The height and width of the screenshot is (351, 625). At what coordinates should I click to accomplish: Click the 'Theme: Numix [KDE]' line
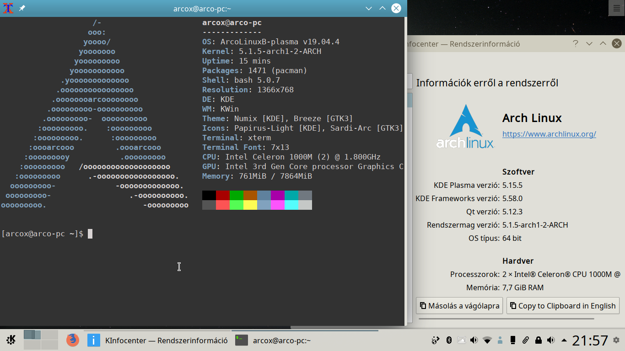pos(278,118)
